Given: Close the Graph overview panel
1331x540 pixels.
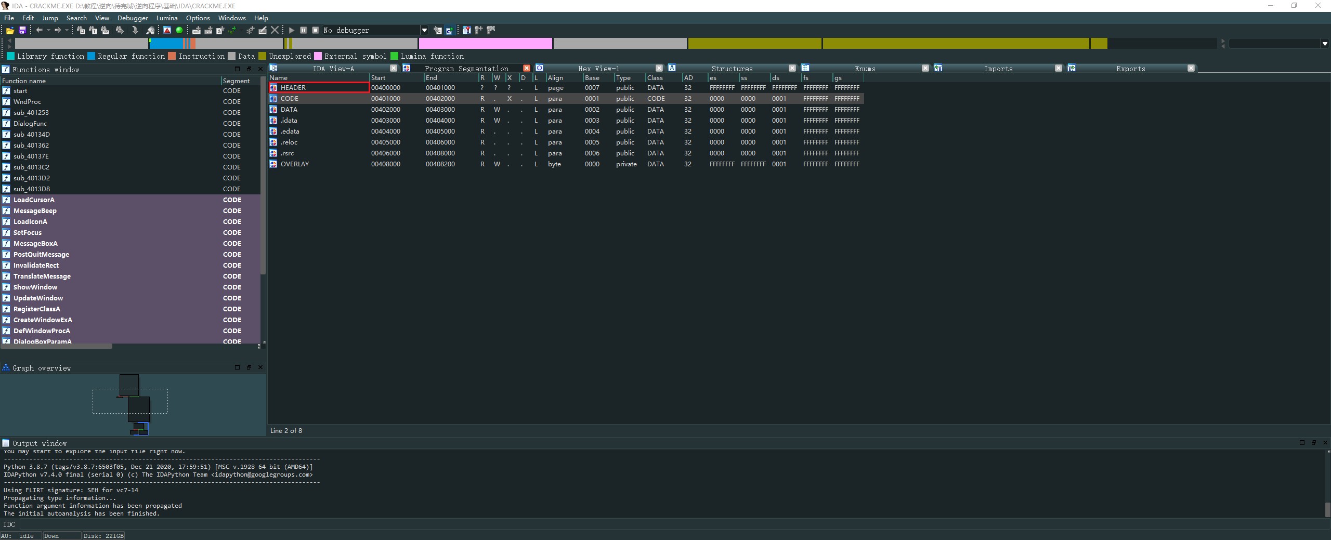Looking at the screenshot, I should 260,367.
